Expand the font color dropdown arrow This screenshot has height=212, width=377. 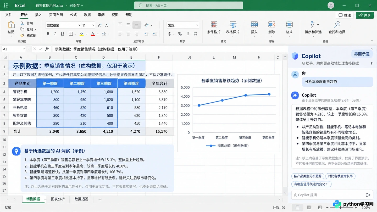97,34
